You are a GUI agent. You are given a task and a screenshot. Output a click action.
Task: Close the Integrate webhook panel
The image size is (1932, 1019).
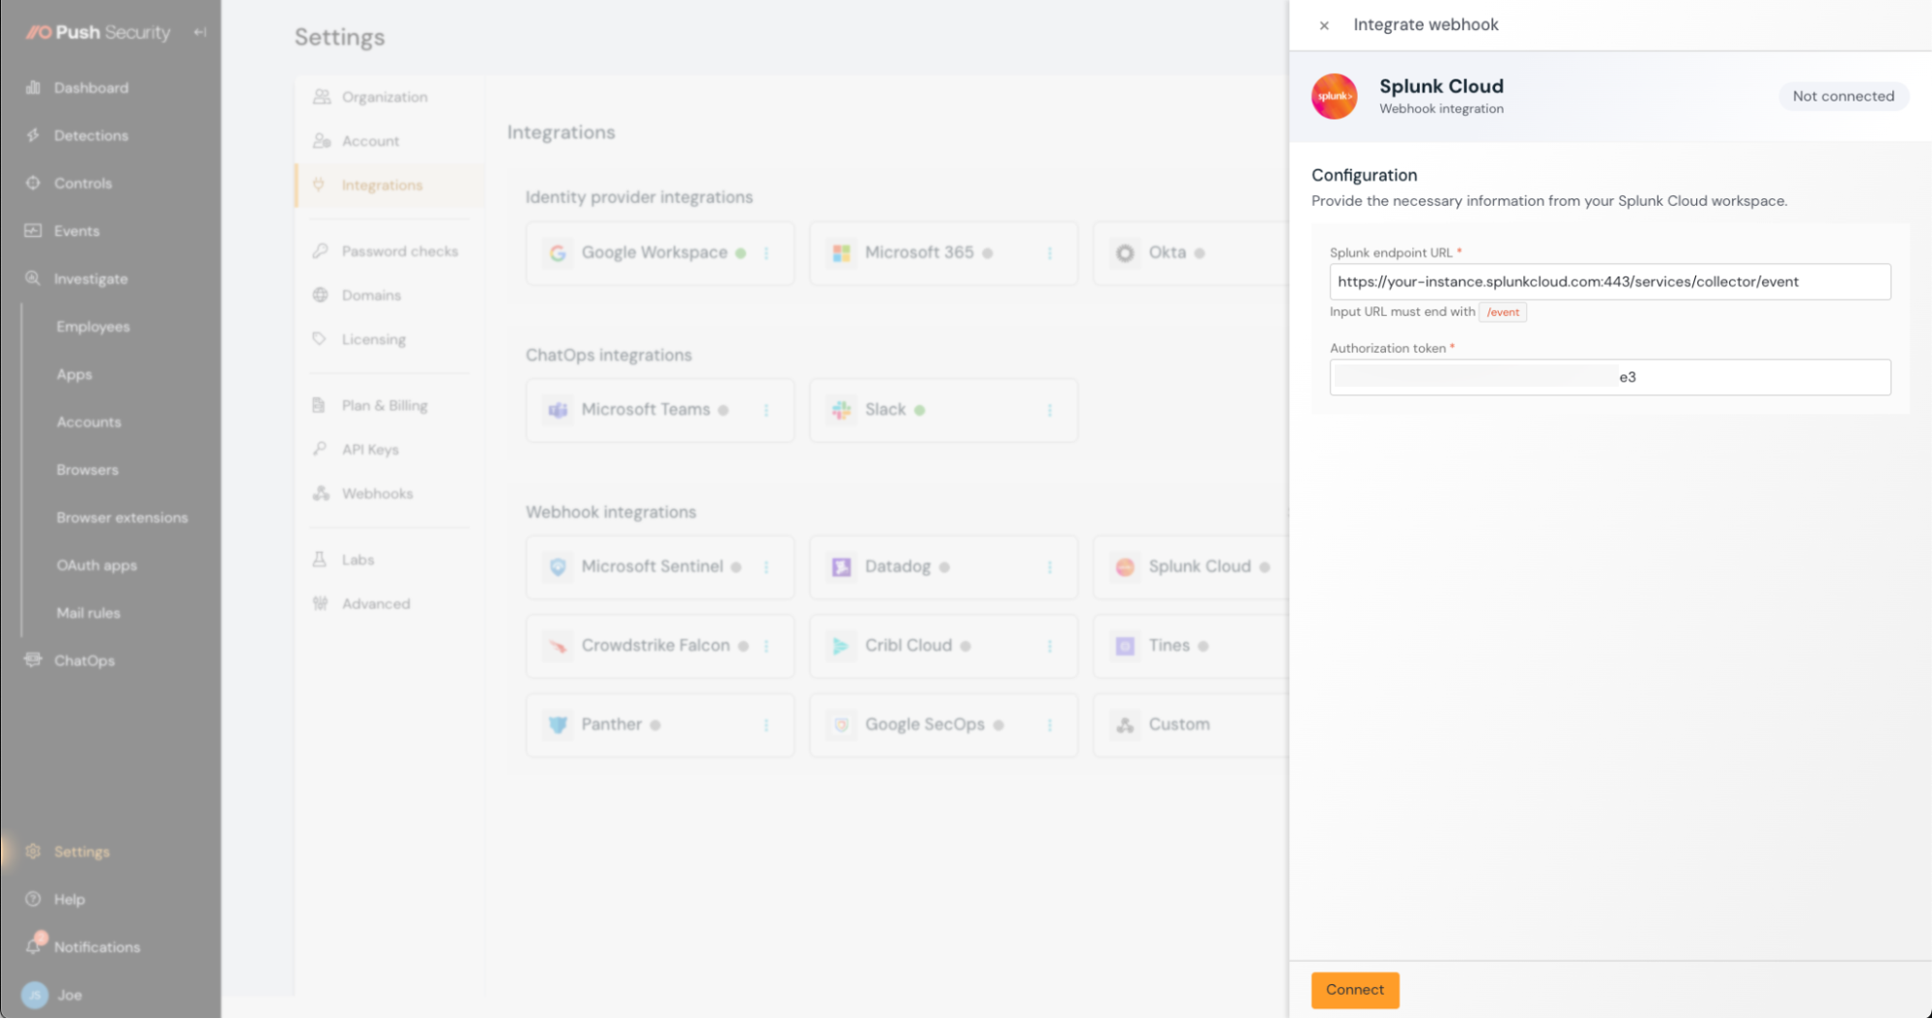(1324, 26)
